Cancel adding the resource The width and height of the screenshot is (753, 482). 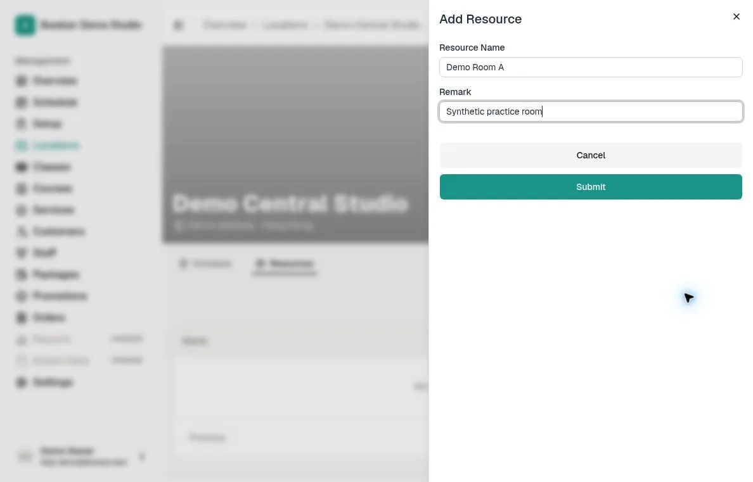pyautogui.click(x=591, y=155)
